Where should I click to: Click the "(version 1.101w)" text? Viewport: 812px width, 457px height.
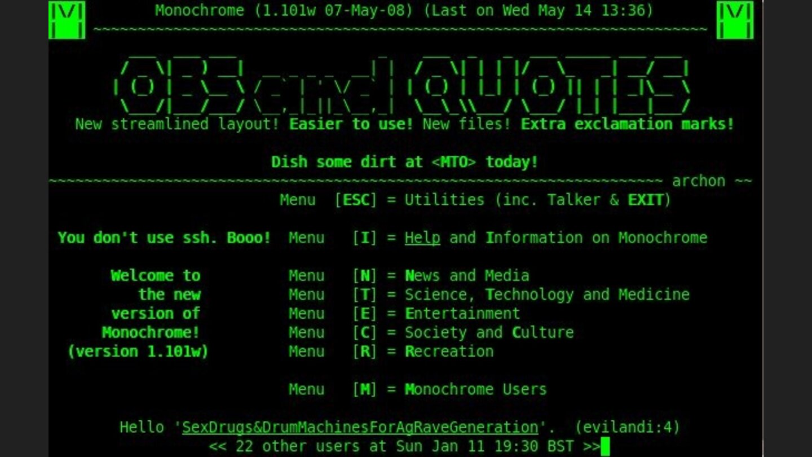tap(138, 351)
